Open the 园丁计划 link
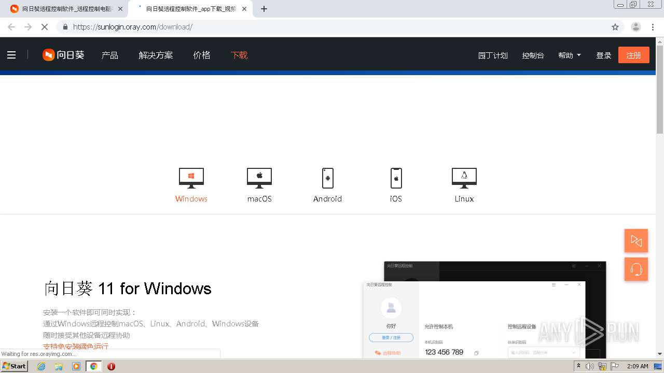 [493, 55]
